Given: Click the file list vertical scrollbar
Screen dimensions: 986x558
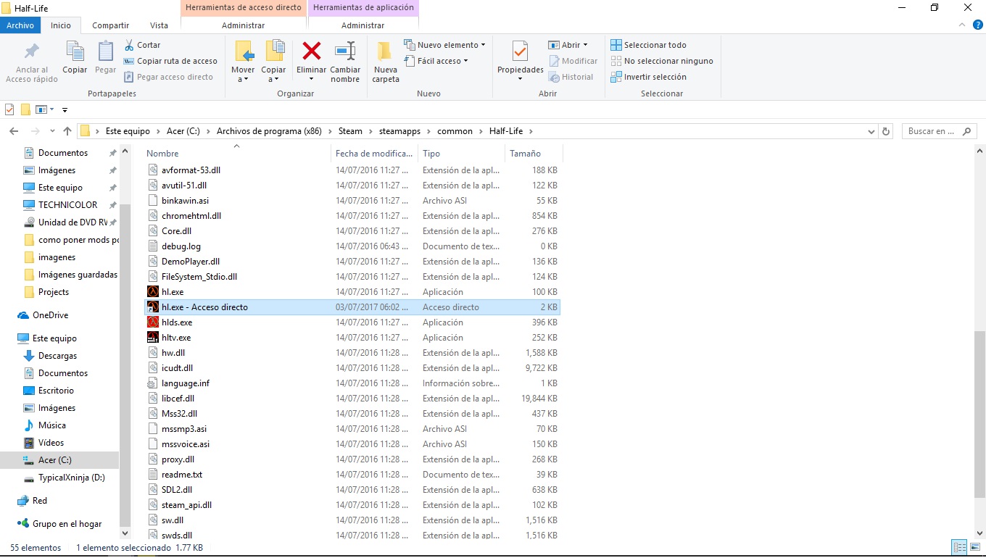Looking at the screenshot, I should (979, 413).
